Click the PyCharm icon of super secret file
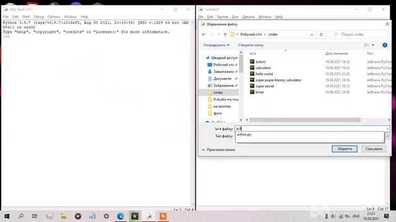 click(x=252, y=86)
